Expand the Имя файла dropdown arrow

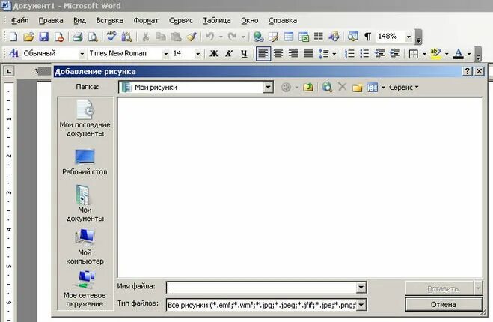pos(361,287)
